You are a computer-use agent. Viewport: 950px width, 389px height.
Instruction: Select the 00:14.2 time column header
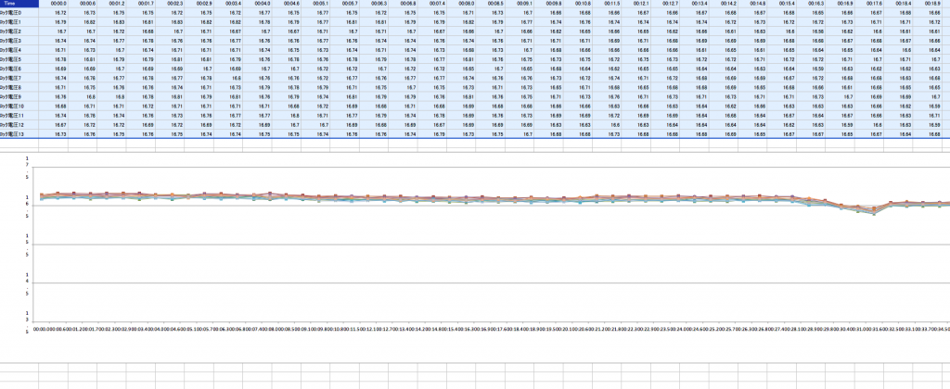(729, 5)
